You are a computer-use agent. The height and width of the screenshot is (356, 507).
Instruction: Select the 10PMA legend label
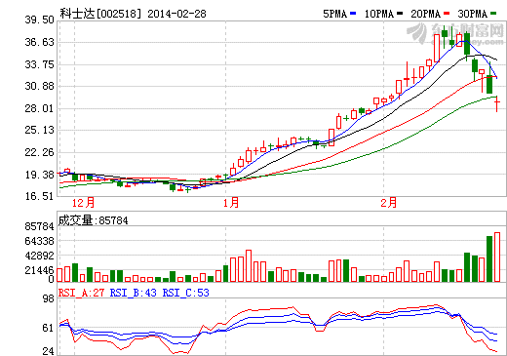[x=379, y=14]
